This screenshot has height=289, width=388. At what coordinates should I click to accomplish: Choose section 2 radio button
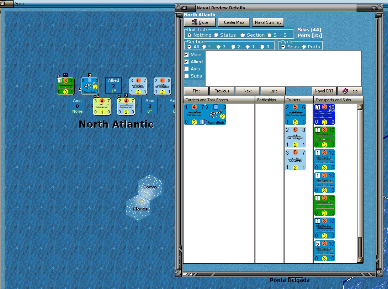pos(235,47)
